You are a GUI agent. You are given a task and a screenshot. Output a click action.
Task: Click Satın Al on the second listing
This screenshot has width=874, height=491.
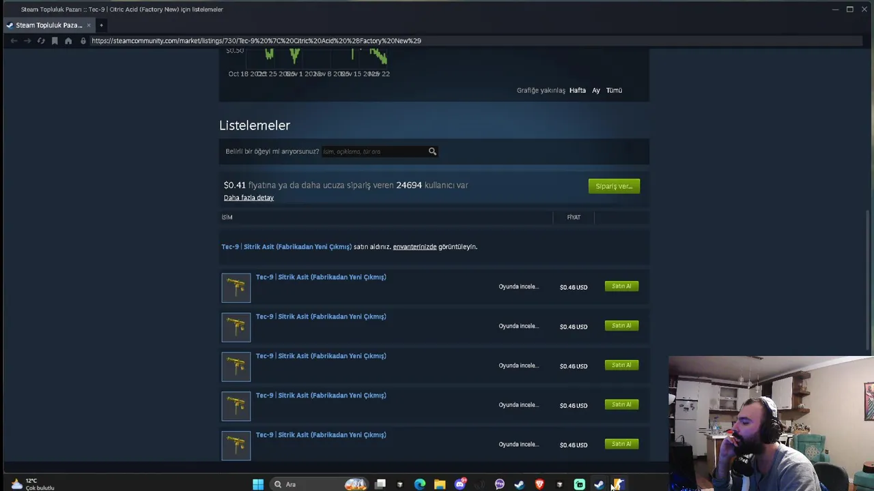[x=621, y=326]
